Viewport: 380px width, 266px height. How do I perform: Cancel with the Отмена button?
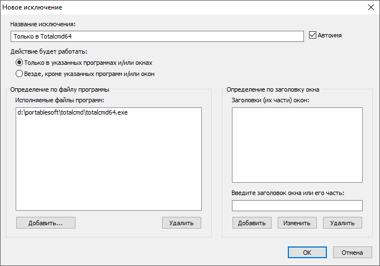click(353, 253)
